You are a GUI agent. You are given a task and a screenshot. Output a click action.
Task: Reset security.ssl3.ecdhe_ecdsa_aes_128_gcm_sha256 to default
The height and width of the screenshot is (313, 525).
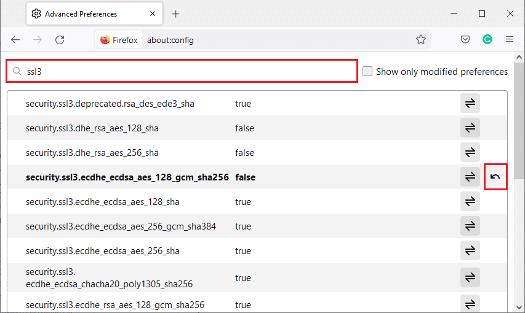pyautogui.click(x=495, y=177)
